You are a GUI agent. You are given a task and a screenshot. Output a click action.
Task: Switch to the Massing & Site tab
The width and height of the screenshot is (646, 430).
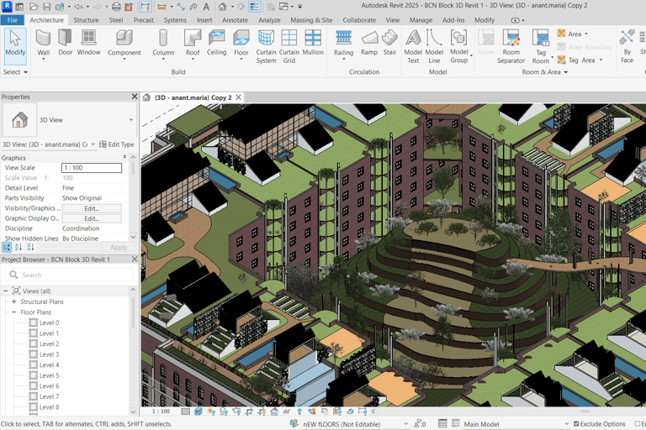click(x=311, y=20)
